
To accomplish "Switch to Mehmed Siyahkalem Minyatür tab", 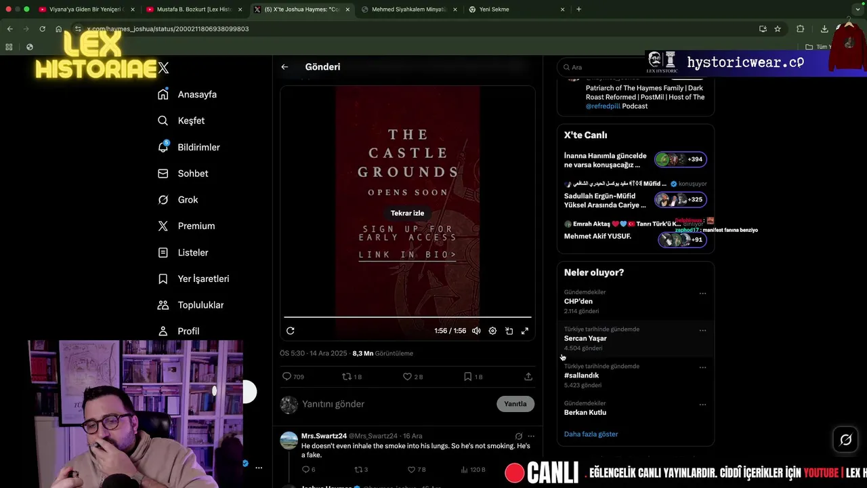I will point(408,9).
